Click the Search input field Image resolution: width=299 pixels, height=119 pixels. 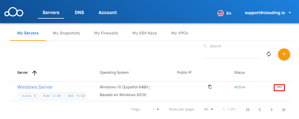[x=232, y=53]
